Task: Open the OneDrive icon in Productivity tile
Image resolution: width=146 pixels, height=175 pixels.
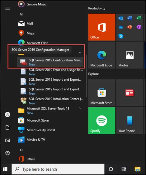Action: (x=121, y=27)
